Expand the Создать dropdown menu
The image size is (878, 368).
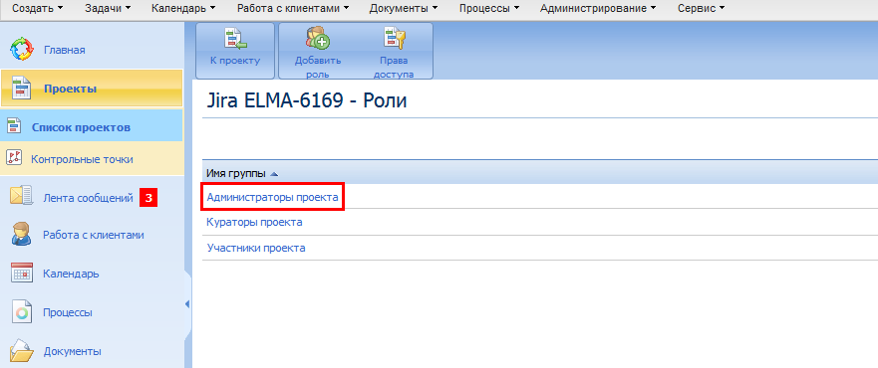point(38,8)
